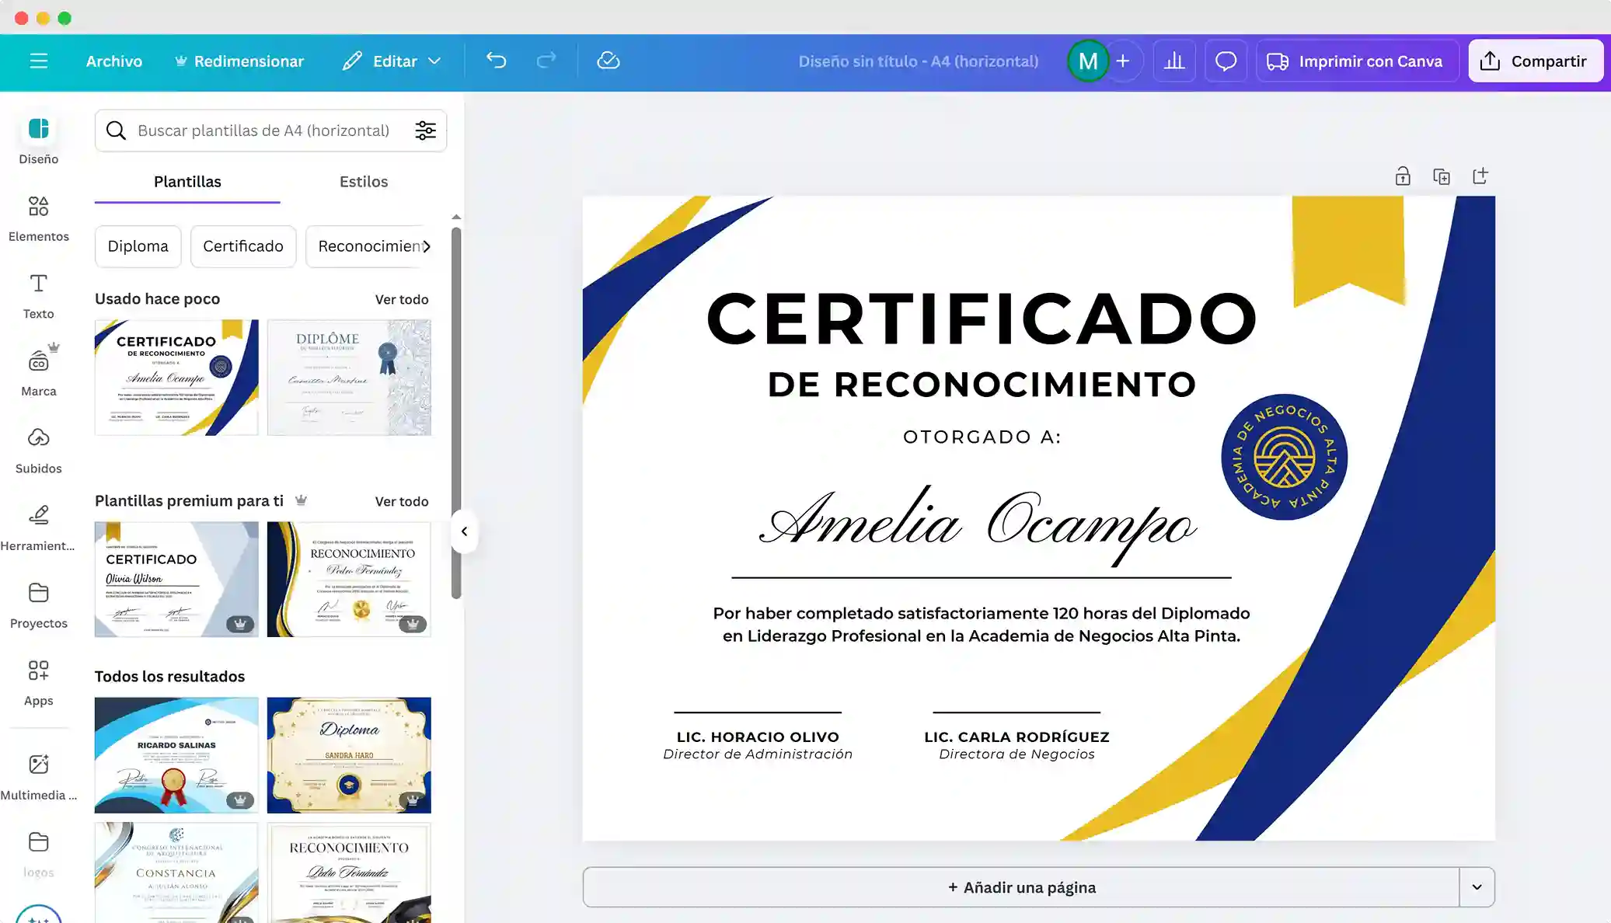Open the Archivo menu

tap(113, 61)
